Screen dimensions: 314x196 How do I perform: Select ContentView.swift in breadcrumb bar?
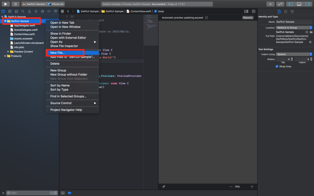pyautogui.click(x=139, y=11)
